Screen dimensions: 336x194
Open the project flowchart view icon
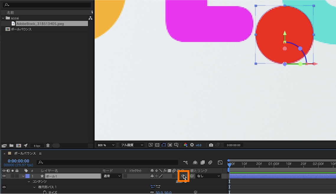90,18
